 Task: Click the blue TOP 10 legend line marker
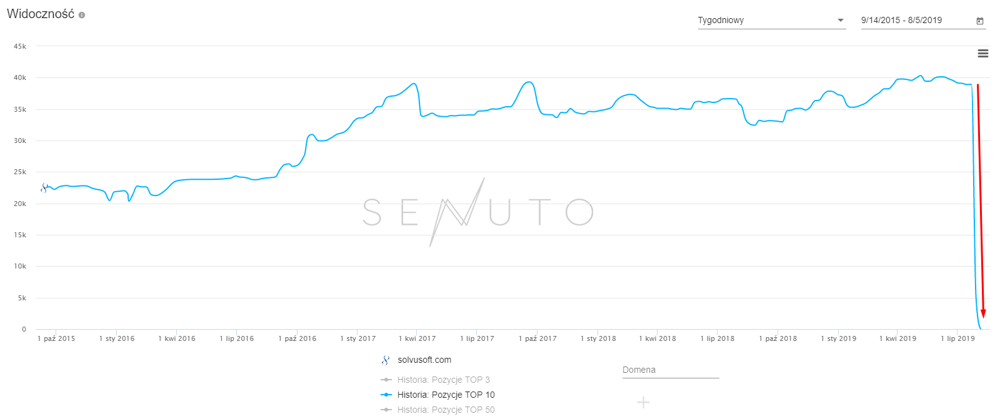386,395
